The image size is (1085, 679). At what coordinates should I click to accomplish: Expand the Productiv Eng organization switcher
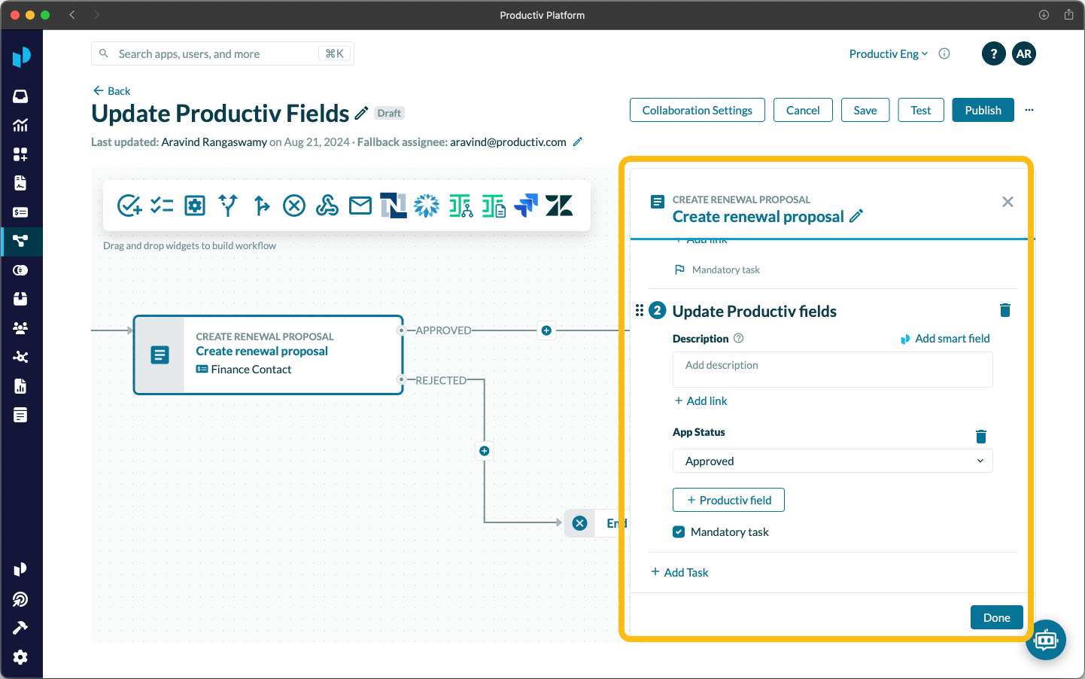[889, 53]
